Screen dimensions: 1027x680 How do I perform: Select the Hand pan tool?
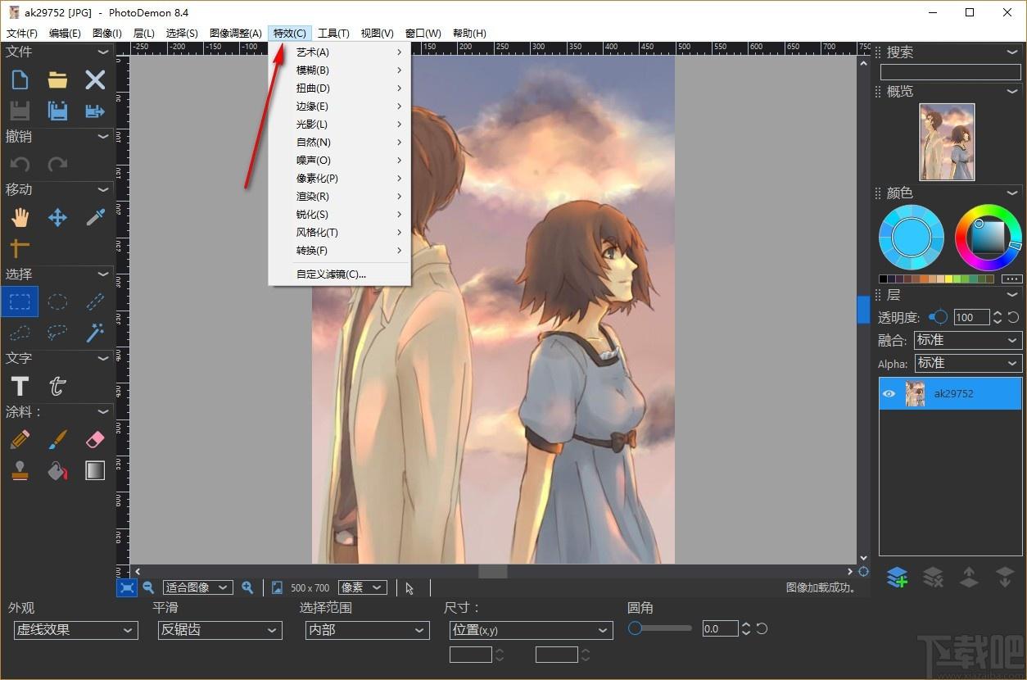[20, 217]
